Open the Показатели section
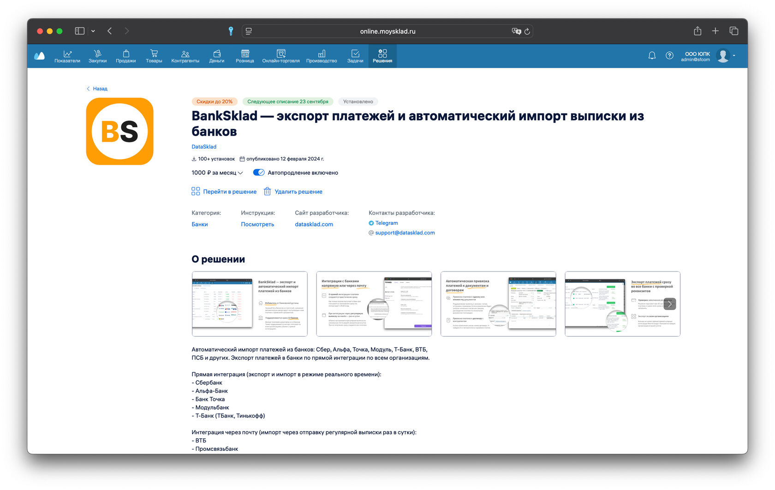This screenshot has height=490, width=775. point(67,56)
